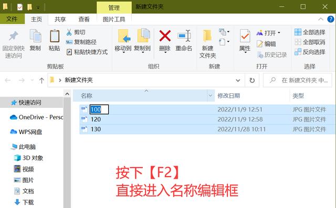Screen dimensions: 336x208
Task: Open address bar history dropdown chevron
Action: 238,80
